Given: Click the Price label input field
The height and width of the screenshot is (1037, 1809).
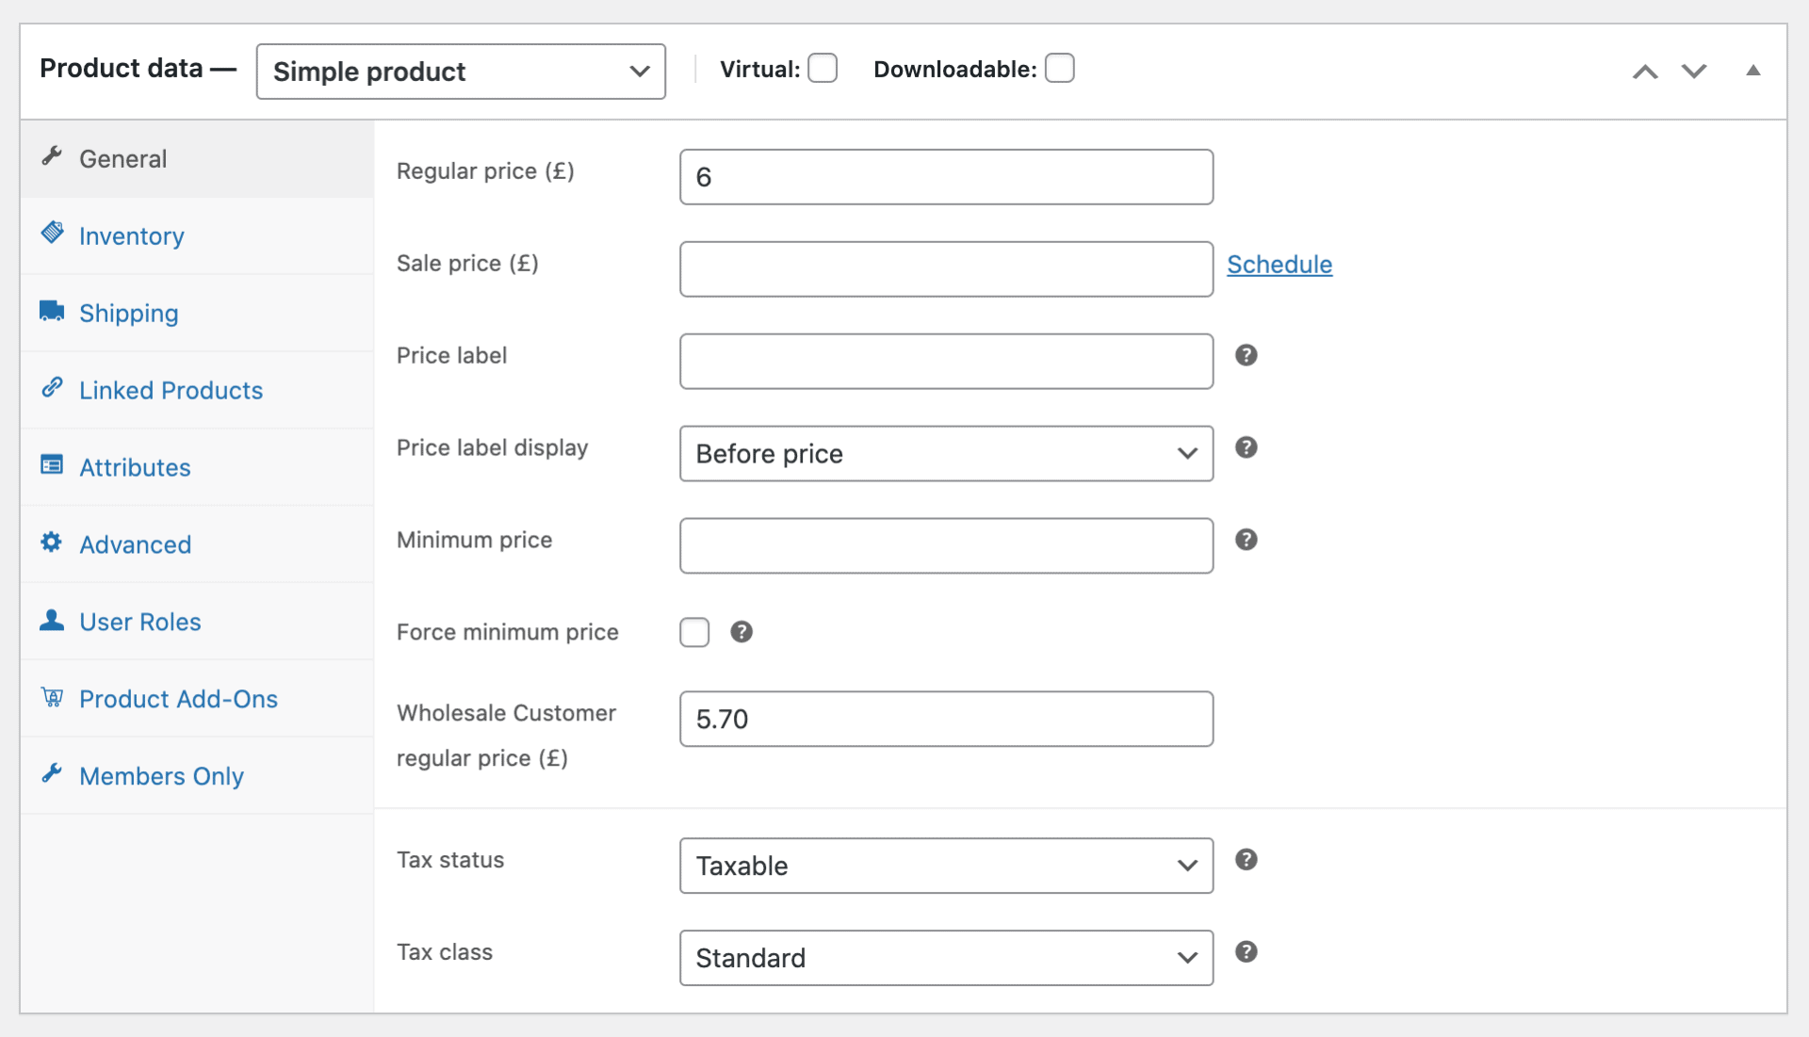Looking at the screenshot, I should pyautogui.click(x=946, y=362).
